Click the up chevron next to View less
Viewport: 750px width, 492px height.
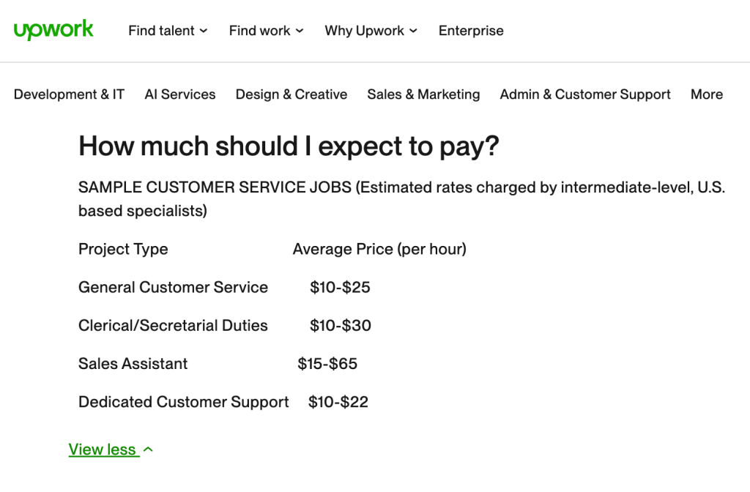(148, 450)
